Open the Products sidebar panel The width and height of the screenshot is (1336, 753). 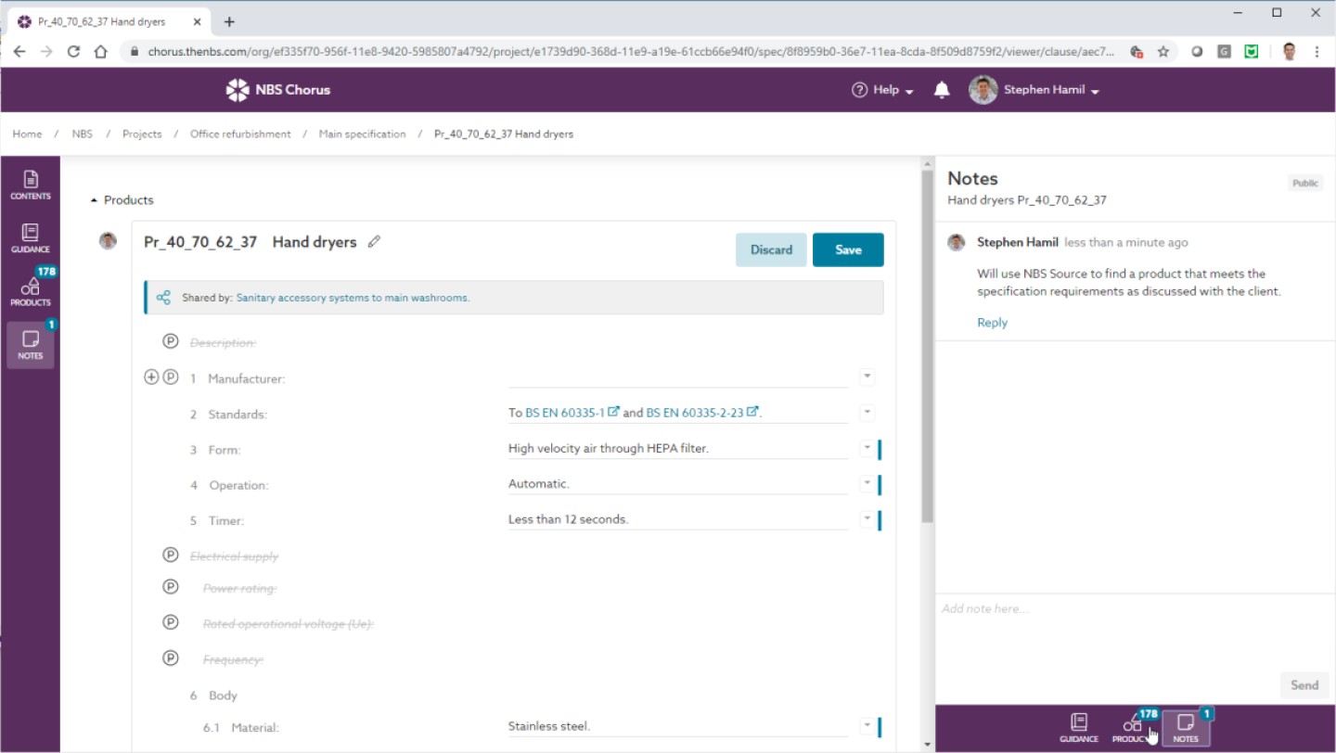pyautogui.click(x=31, y=291)
